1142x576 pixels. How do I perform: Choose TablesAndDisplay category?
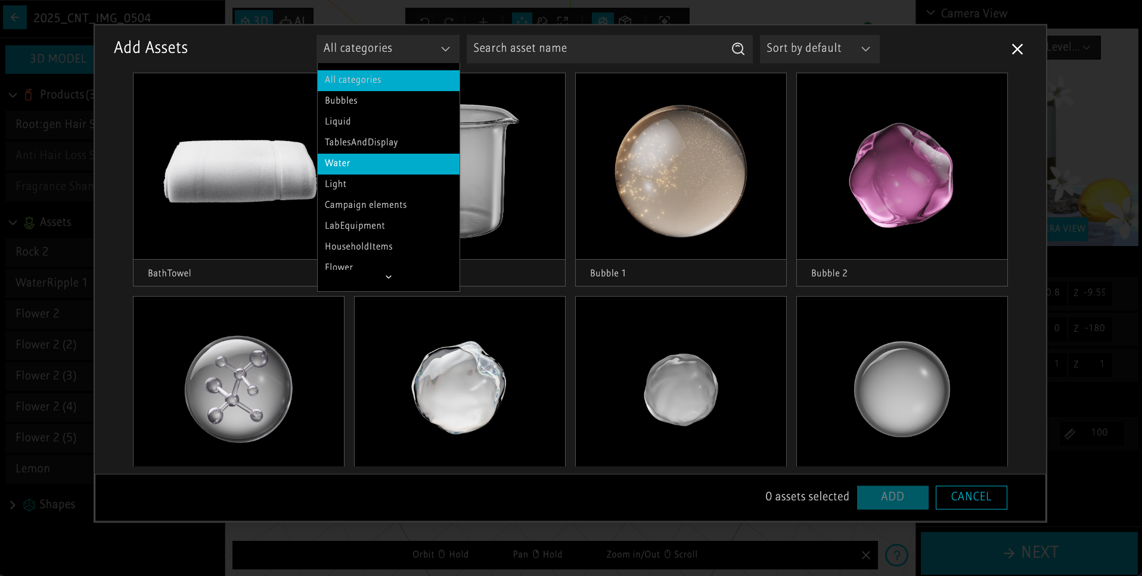(x=389, y=142)
